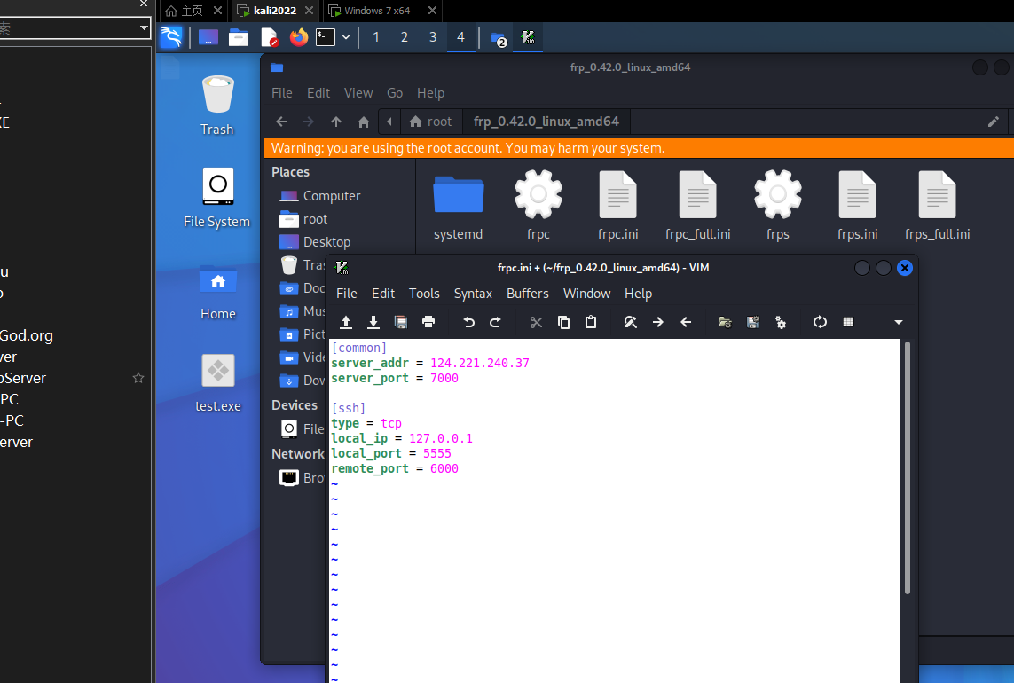This screenshot has width=1014, height=683.
Task: Find previous match with left arrow icon
Action: point(686,322)
